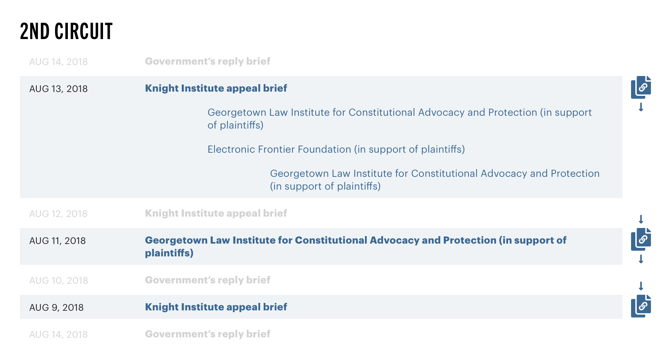Select faded Government's reply brief dated Aug 10
The width and height of the screenshot is (668, 348).
208,280
